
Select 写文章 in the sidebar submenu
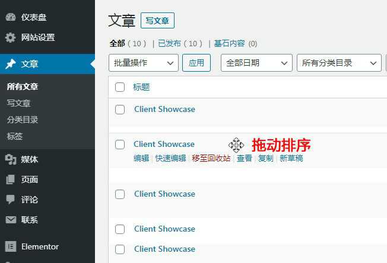click(18, 103)
